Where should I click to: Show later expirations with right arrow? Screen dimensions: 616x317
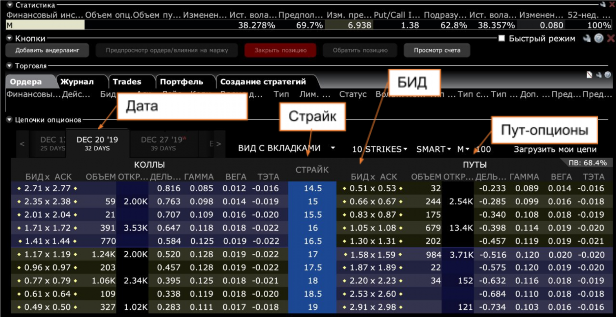point(218,144)
